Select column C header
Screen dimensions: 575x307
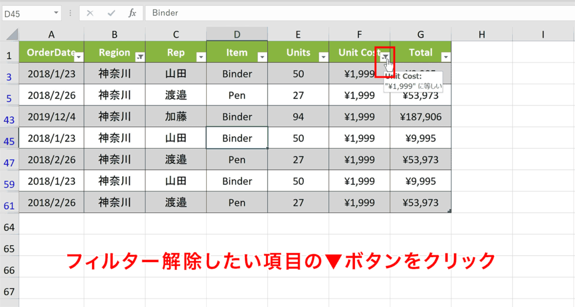tap(176, 34)
